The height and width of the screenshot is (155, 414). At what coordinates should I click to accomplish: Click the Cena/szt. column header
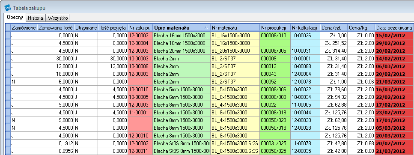click(334, 27)
